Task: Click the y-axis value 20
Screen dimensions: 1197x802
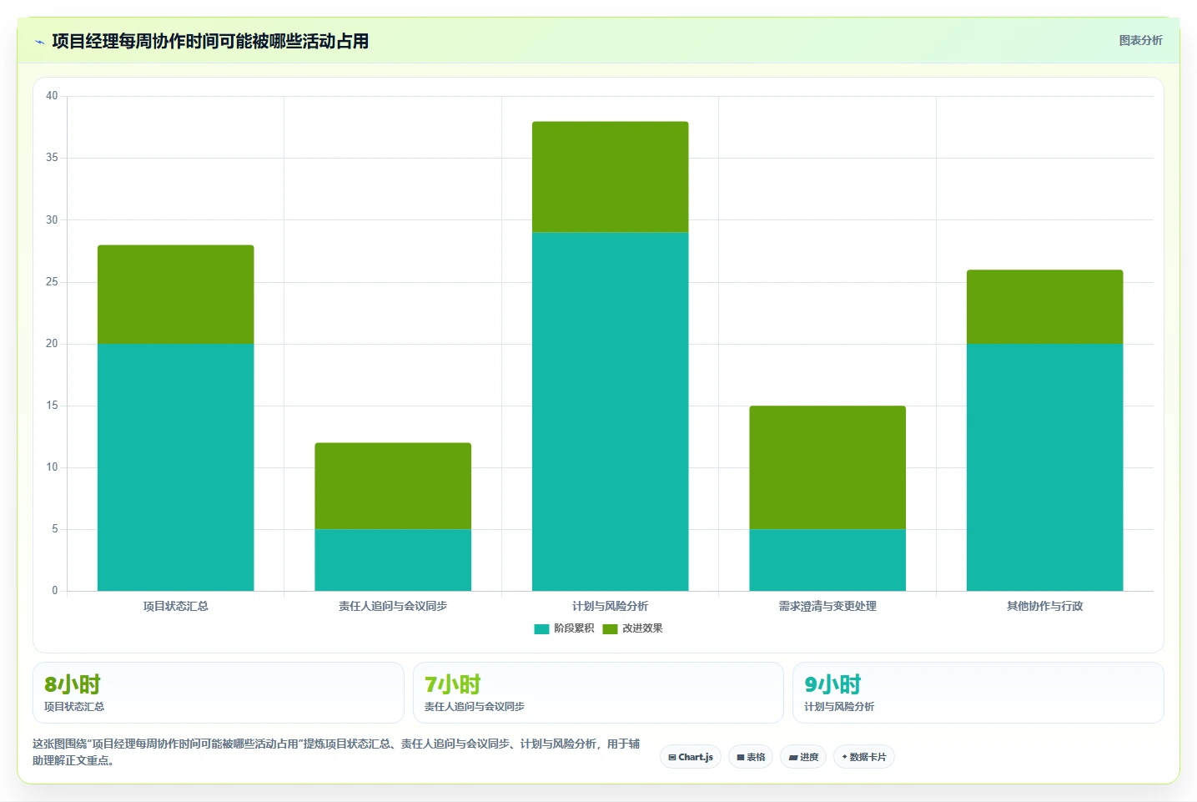Action: pos(52,344)
